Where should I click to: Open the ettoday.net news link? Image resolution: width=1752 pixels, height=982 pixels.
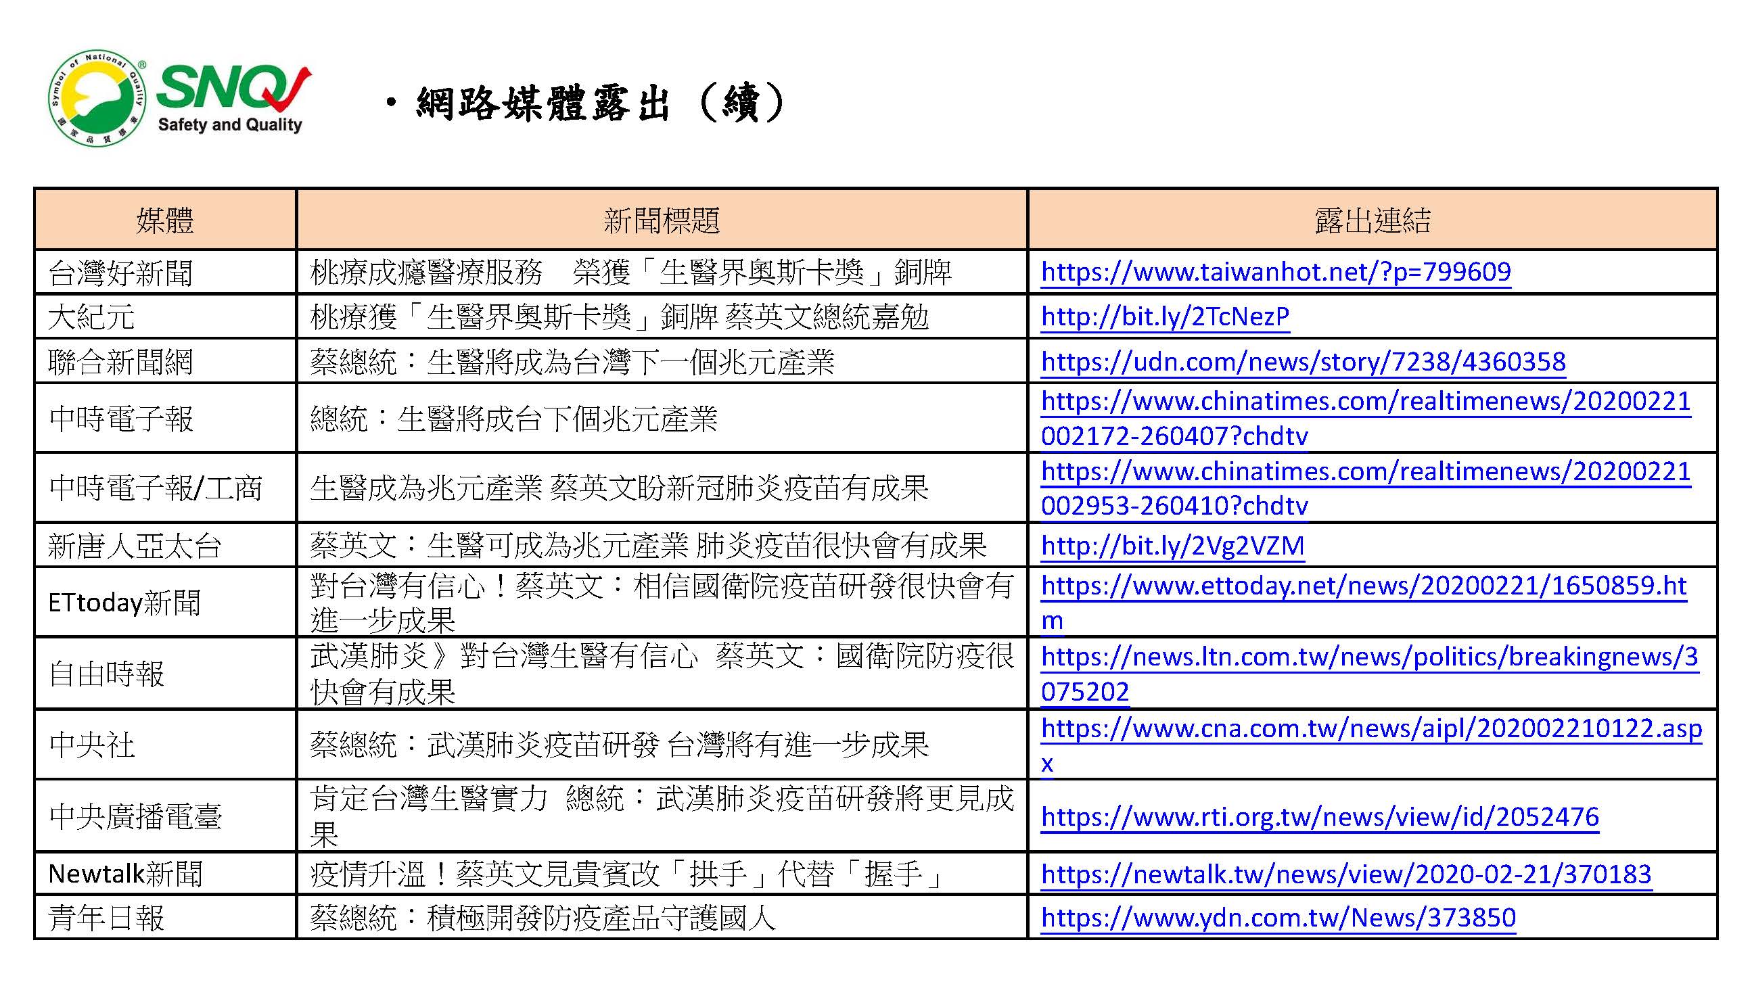coord(1364,603)
